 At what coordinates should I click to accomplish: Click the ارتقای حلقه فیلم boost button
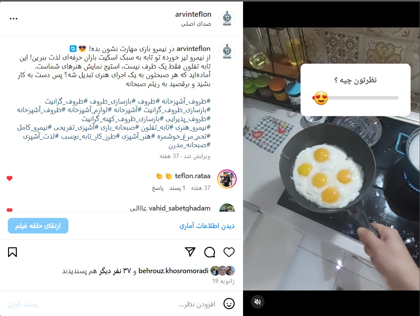pyautogui.click(x=38, y=226)
